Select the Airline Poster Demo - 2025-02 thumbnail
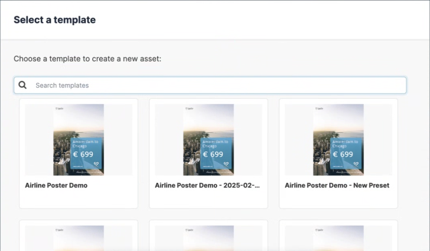Screen dimensions: 430x251 coord(209,140)
